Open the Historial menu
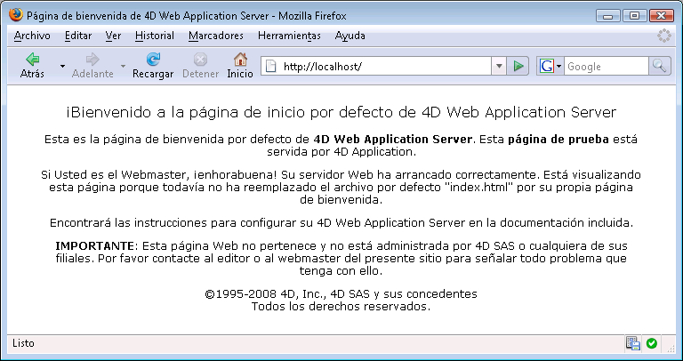This screenshot has width=683, height=361. pos(154,36)
